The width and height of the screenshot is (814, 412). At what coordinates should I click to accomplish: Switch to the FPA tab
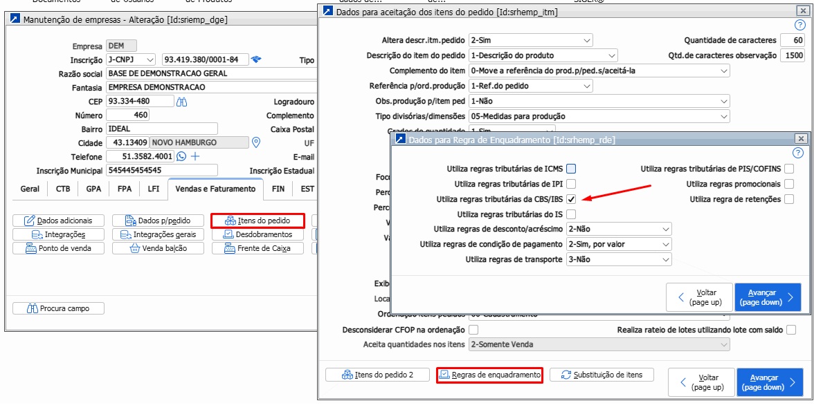pyautogui.click(x=125, y=189)
